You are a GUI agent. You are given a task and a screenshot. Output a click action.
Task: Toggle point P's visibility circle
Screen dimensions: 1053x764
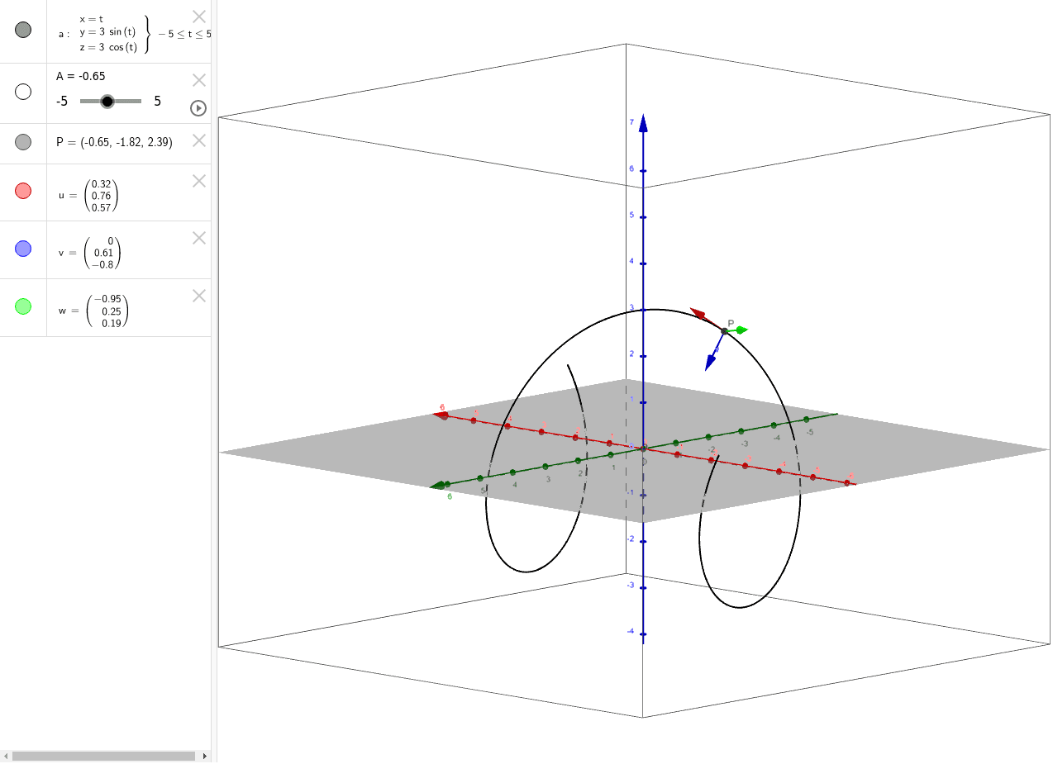pos(22,141)
